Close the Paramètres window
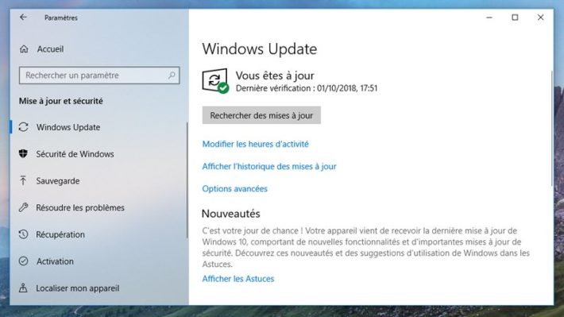This screenshot has width=564, height=317. 541,17
